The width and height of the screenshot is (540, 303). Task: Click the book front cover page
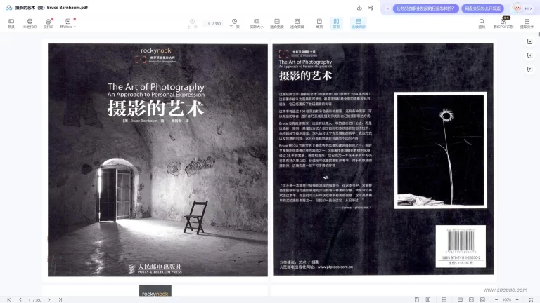tap(157, 160)
